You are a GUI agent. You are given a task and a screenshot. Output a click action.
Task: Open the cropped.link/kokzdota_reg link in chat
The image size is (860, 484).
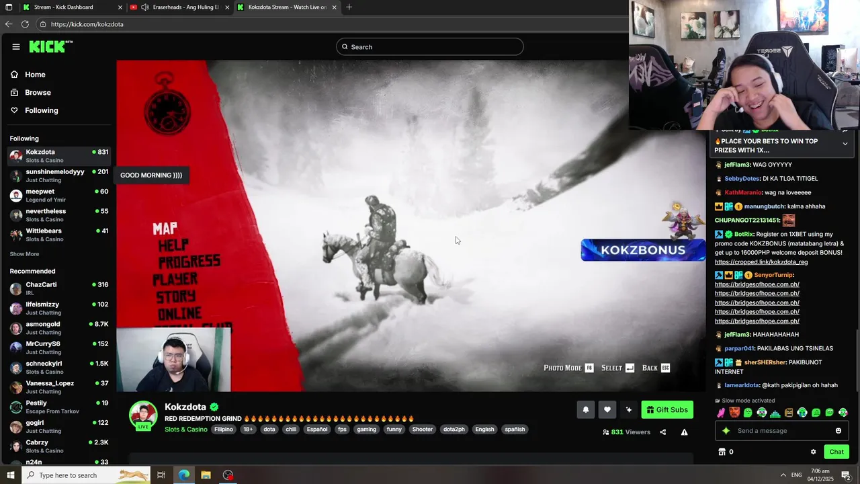761,262
